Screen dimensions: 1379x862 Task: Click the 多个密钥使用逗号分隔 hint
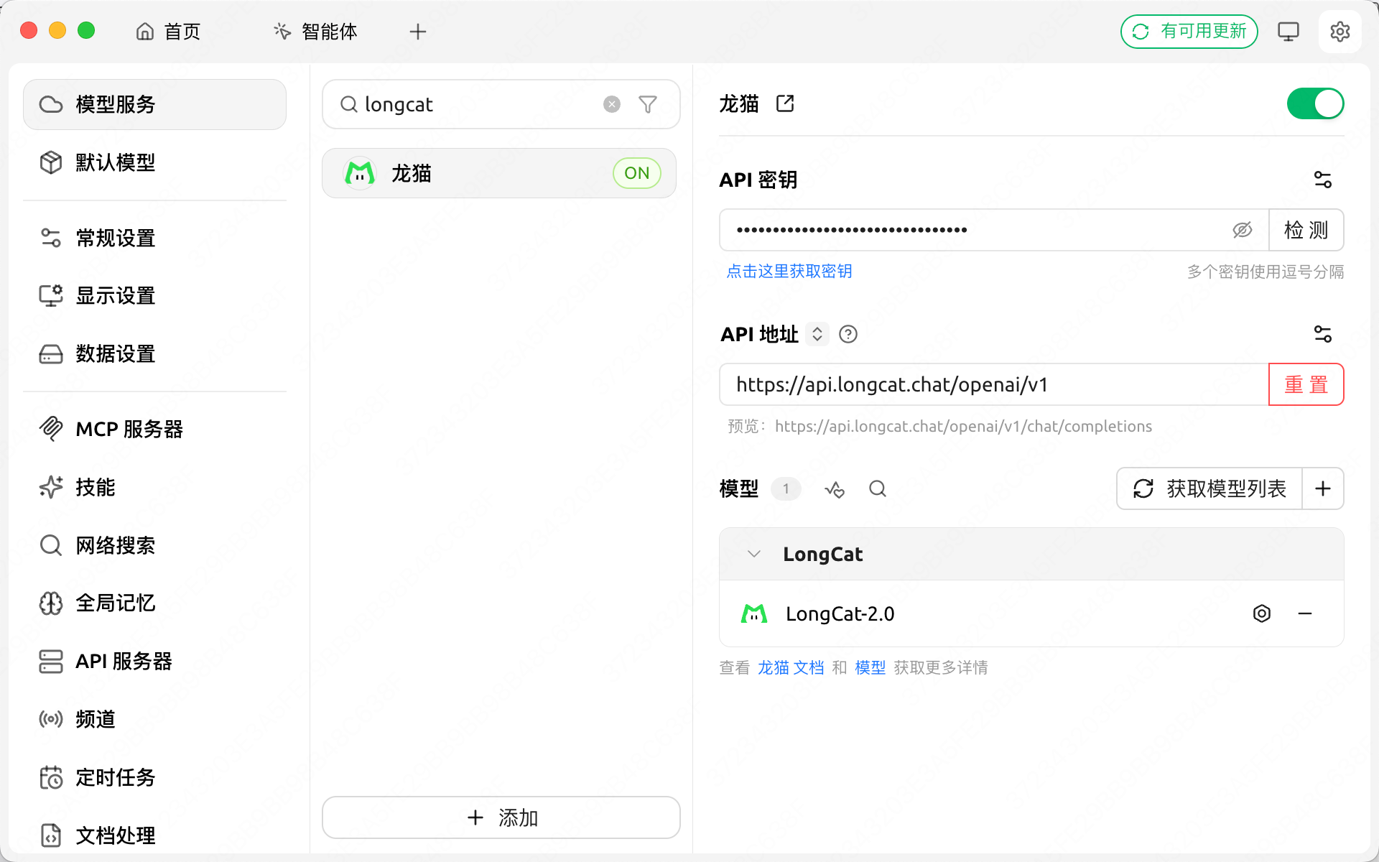point(1265,272)
